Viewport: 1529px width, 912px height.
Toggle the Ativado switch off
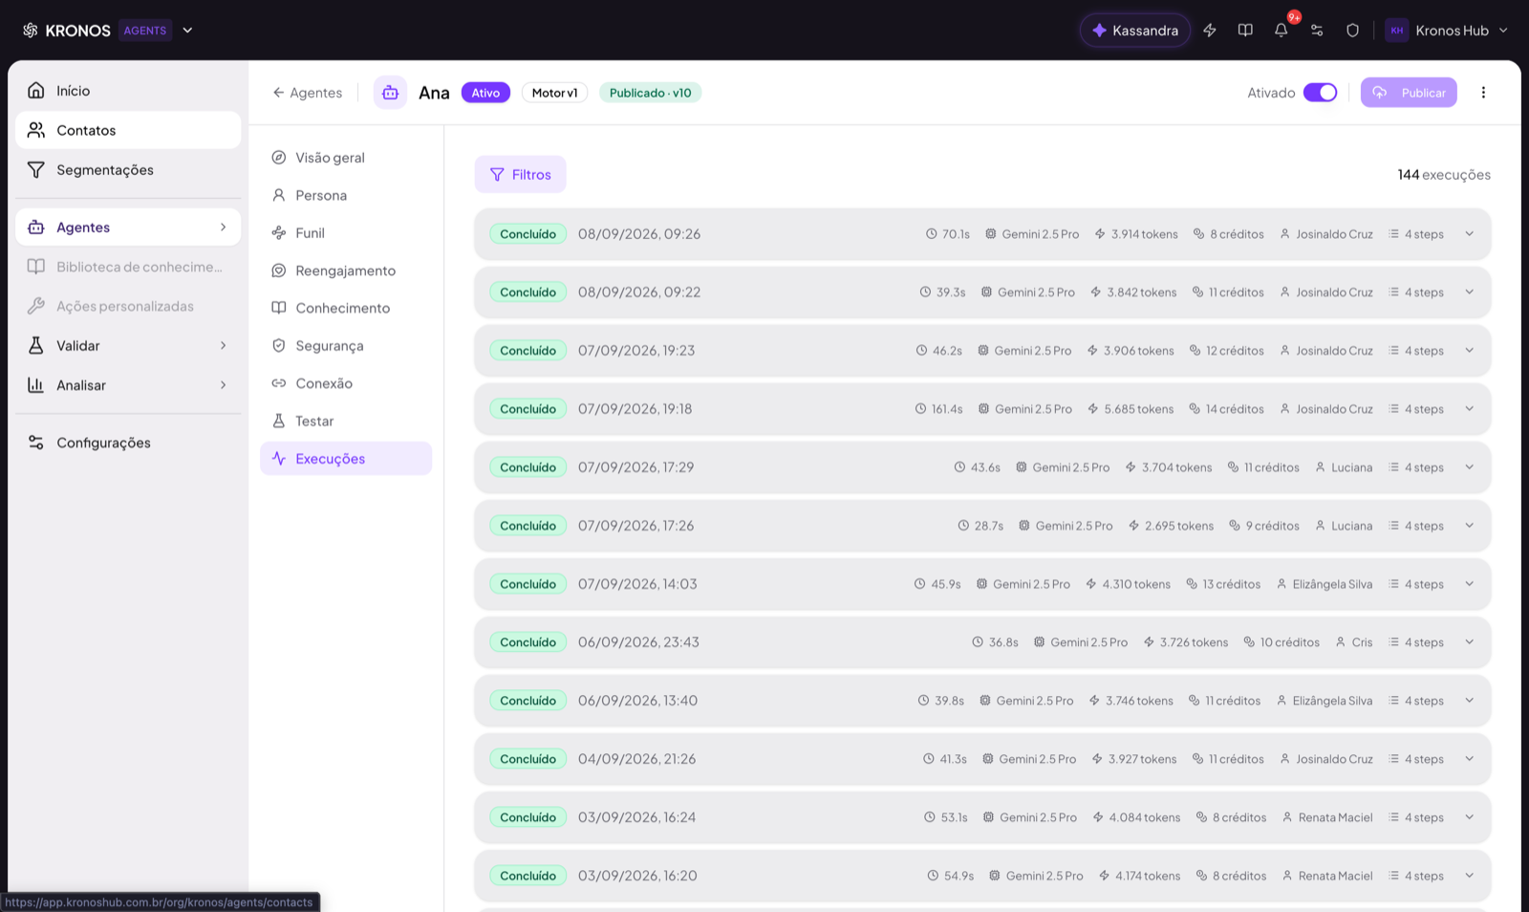(1320, 93)
